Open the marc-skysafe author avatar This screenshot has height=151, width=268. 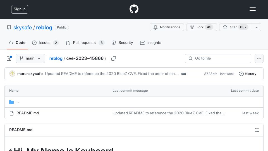(x=12, y=74)
